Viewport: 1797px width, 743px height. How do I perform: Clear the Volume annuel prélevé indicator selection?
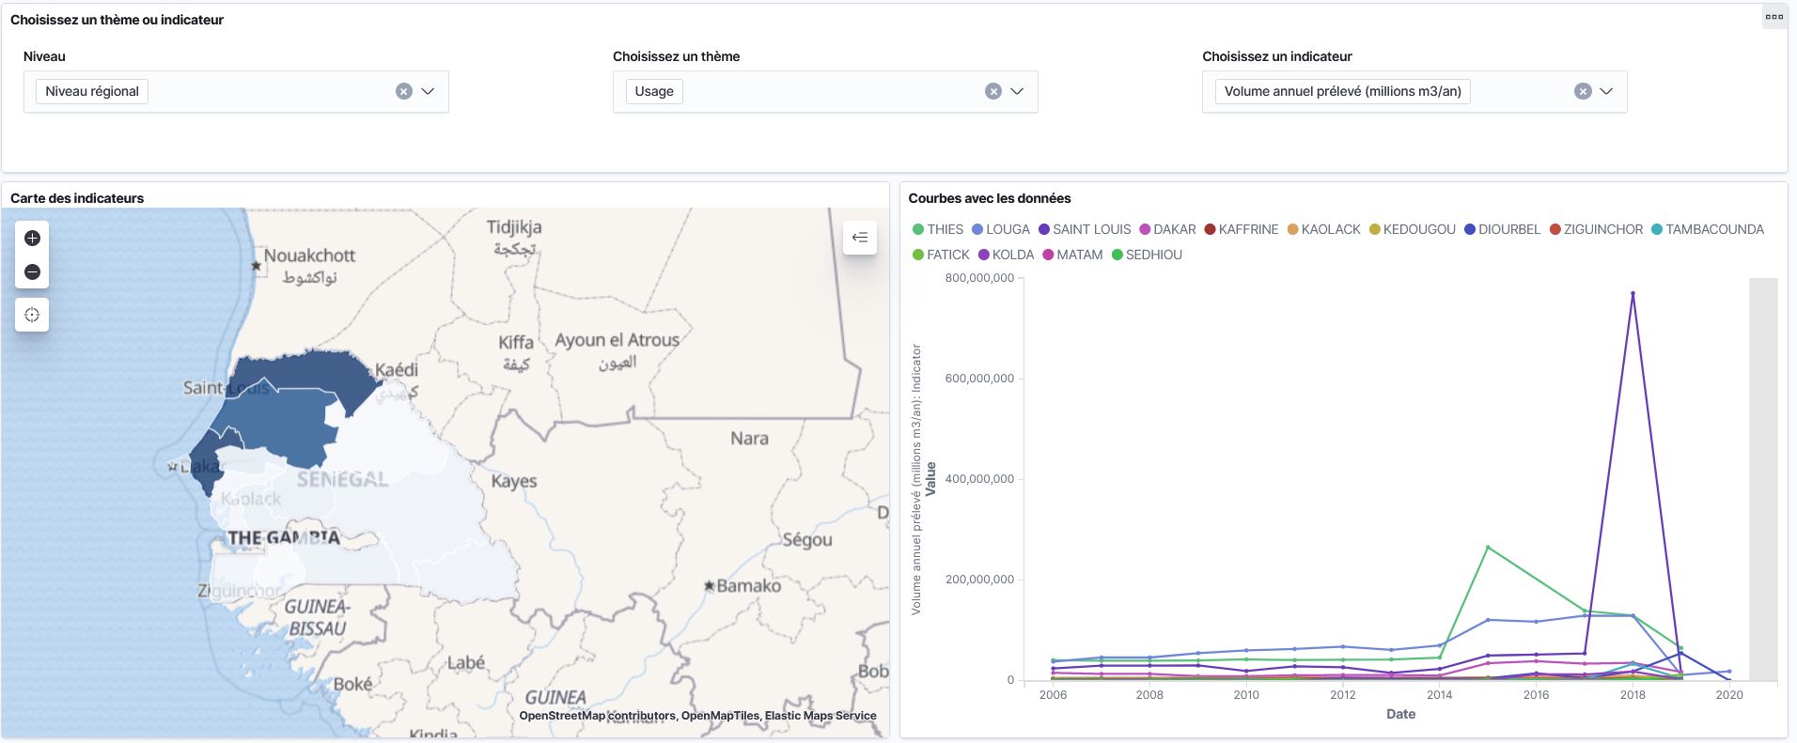(1583, 91)
